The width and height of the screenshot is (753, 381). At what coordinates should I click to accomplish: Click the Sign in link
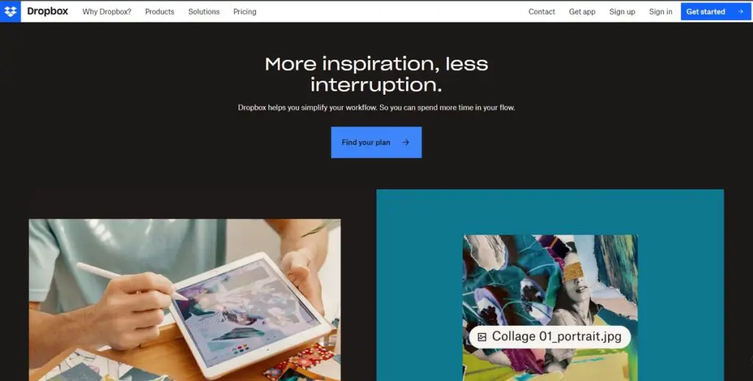point(660,12)
